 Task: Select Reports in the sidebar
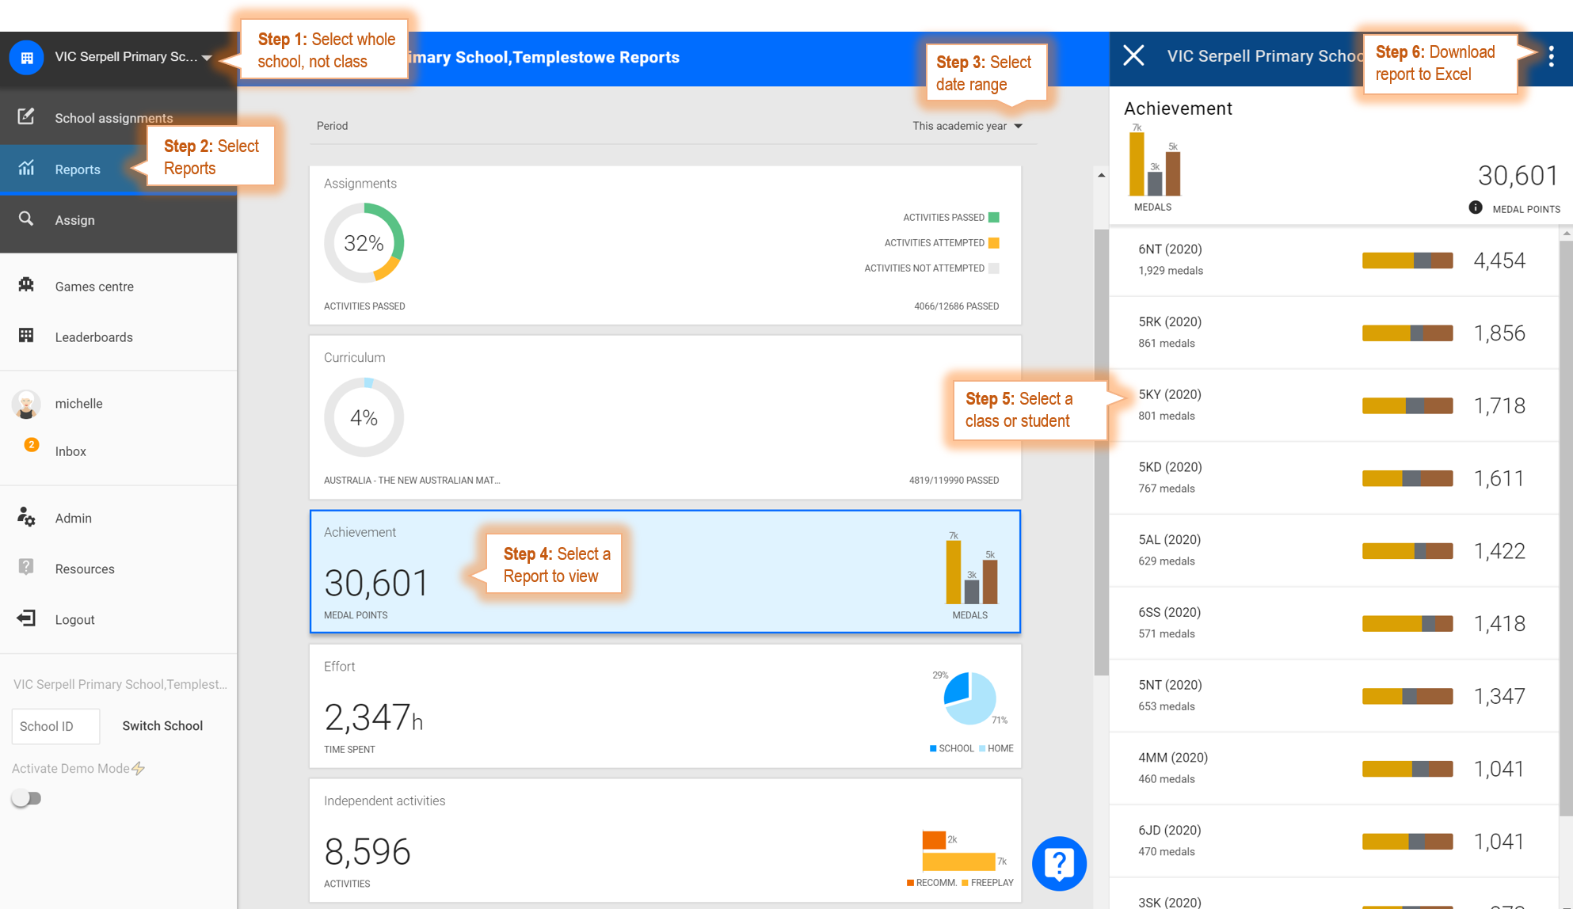coord(118,169)
